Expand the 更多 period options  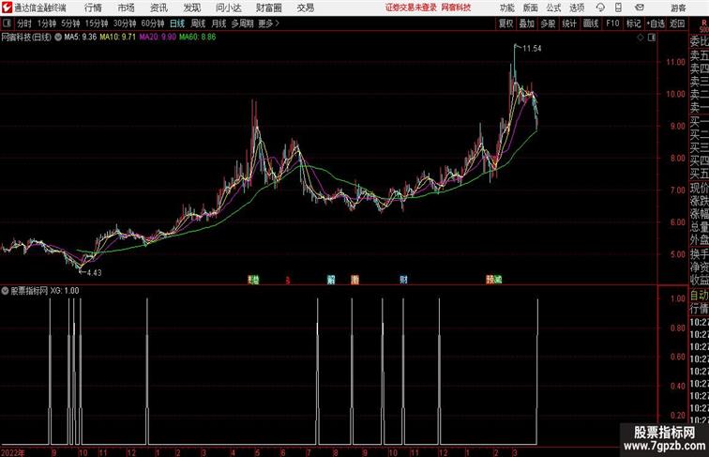(268, 23)
